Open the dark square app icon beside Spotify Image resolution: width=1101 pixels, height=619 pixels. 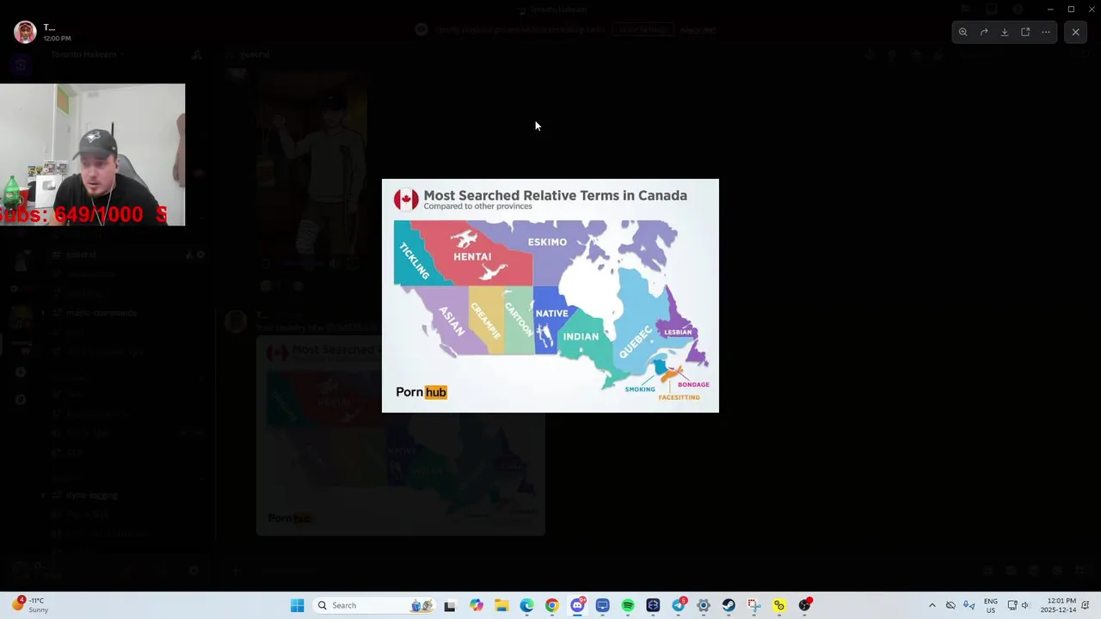653,605
